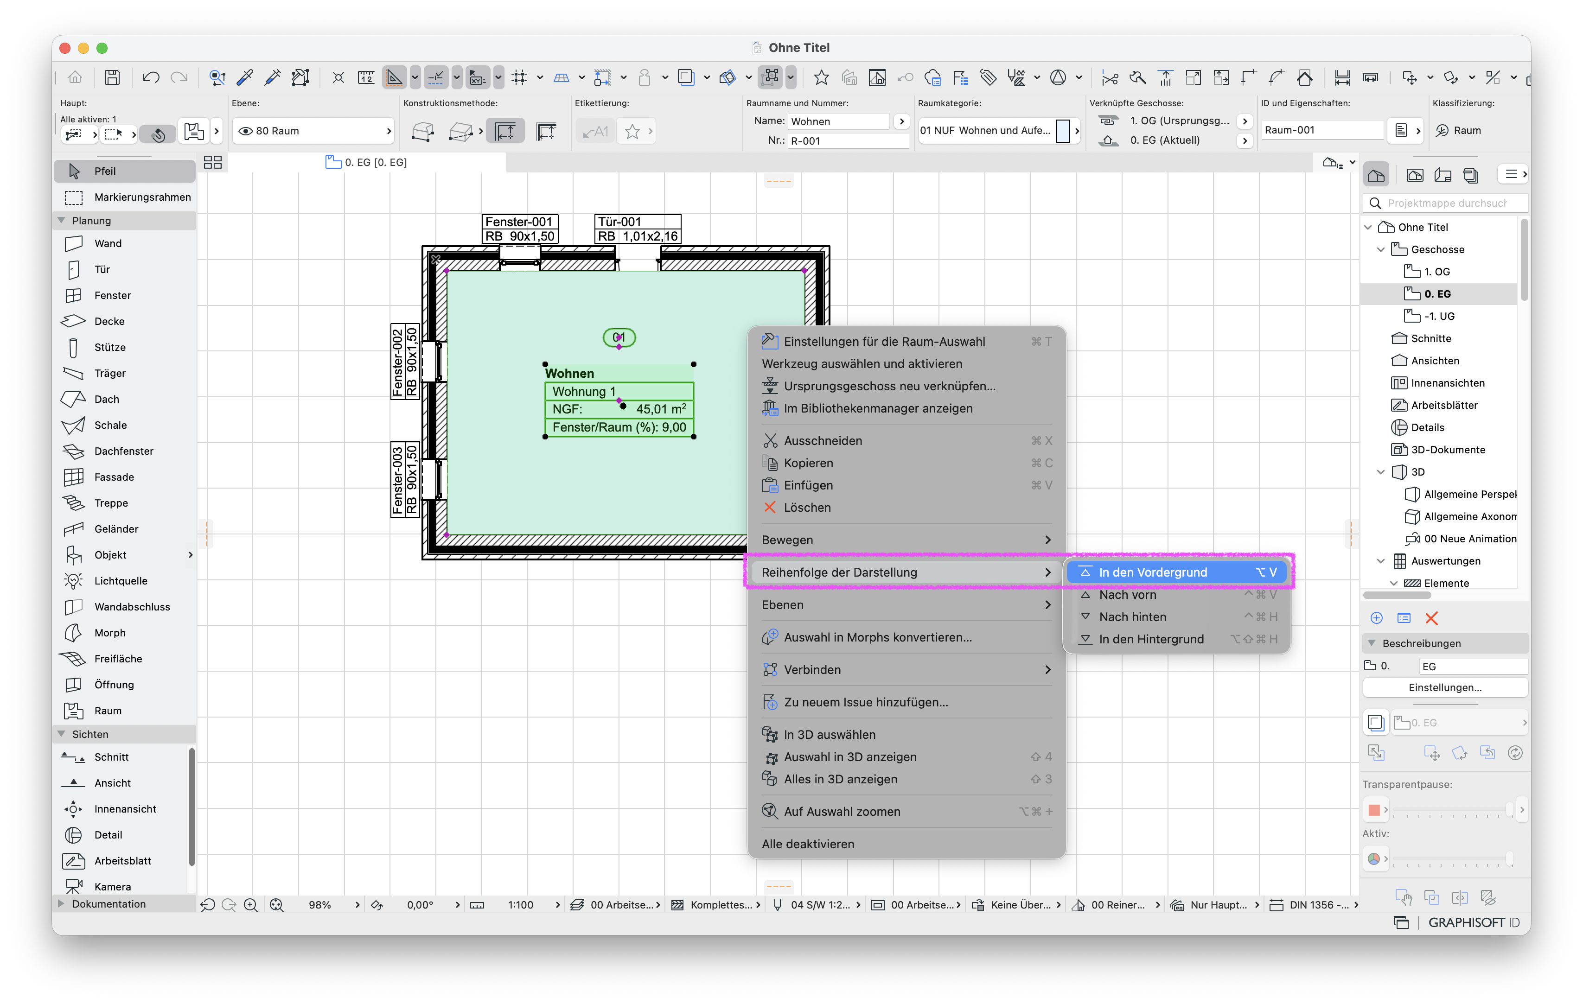Click the red delete X in navigator
The image size is (1583, 1004).
1431,617
